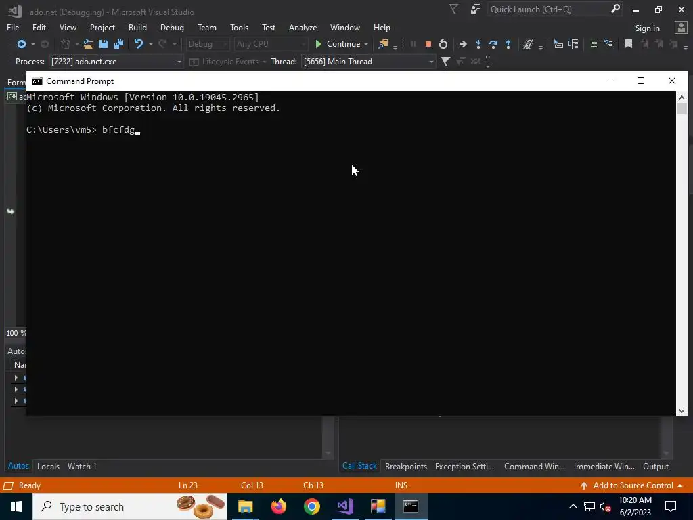Open the File menu
693x520 pixels.
[13, 27]
